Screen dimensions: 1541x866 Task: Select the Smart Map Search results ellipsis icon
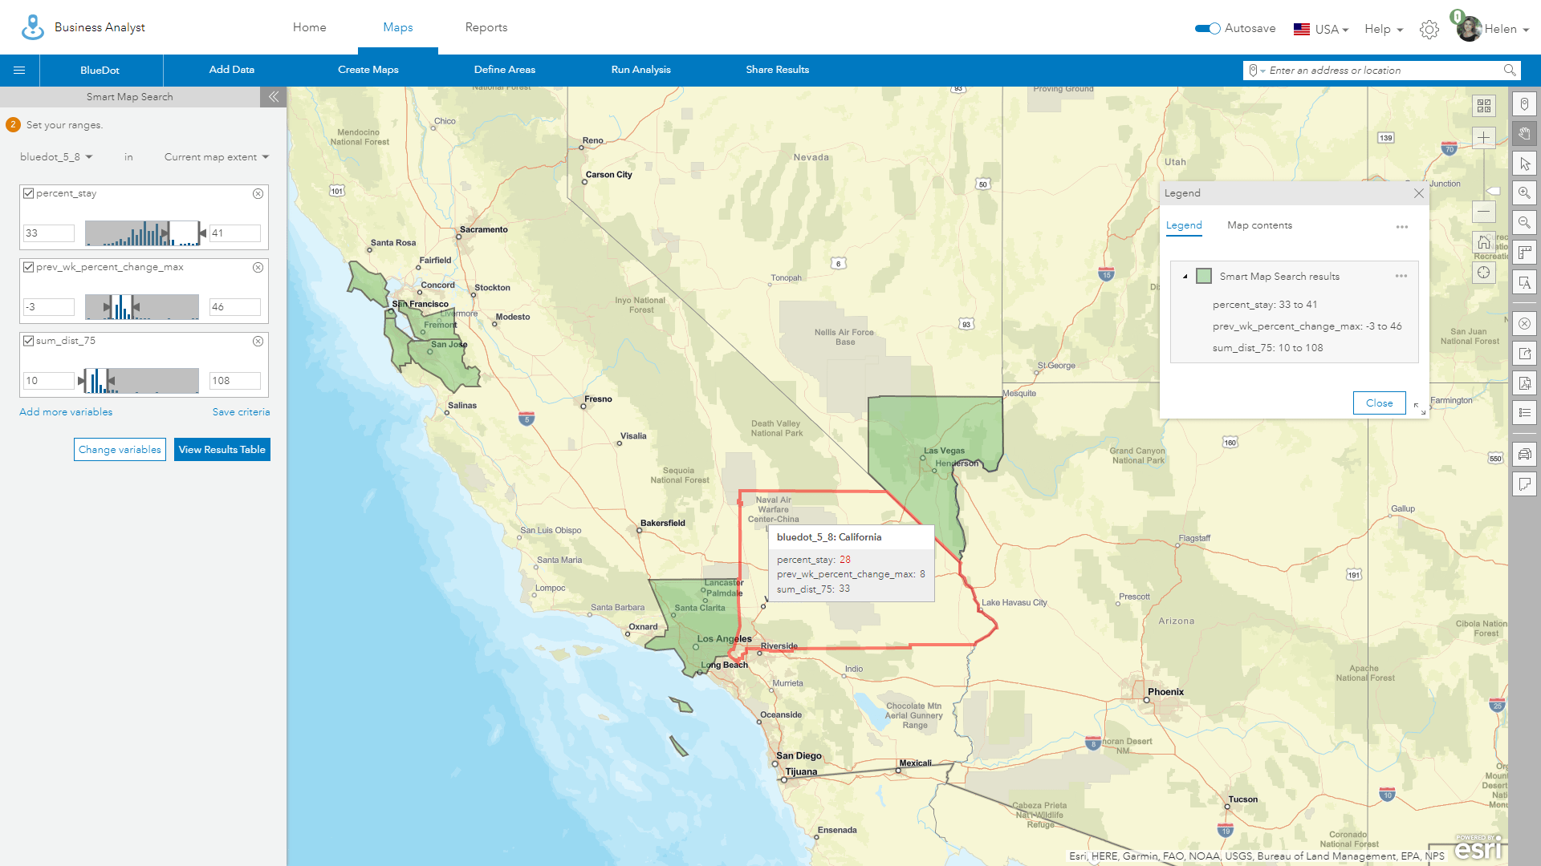1401,276
